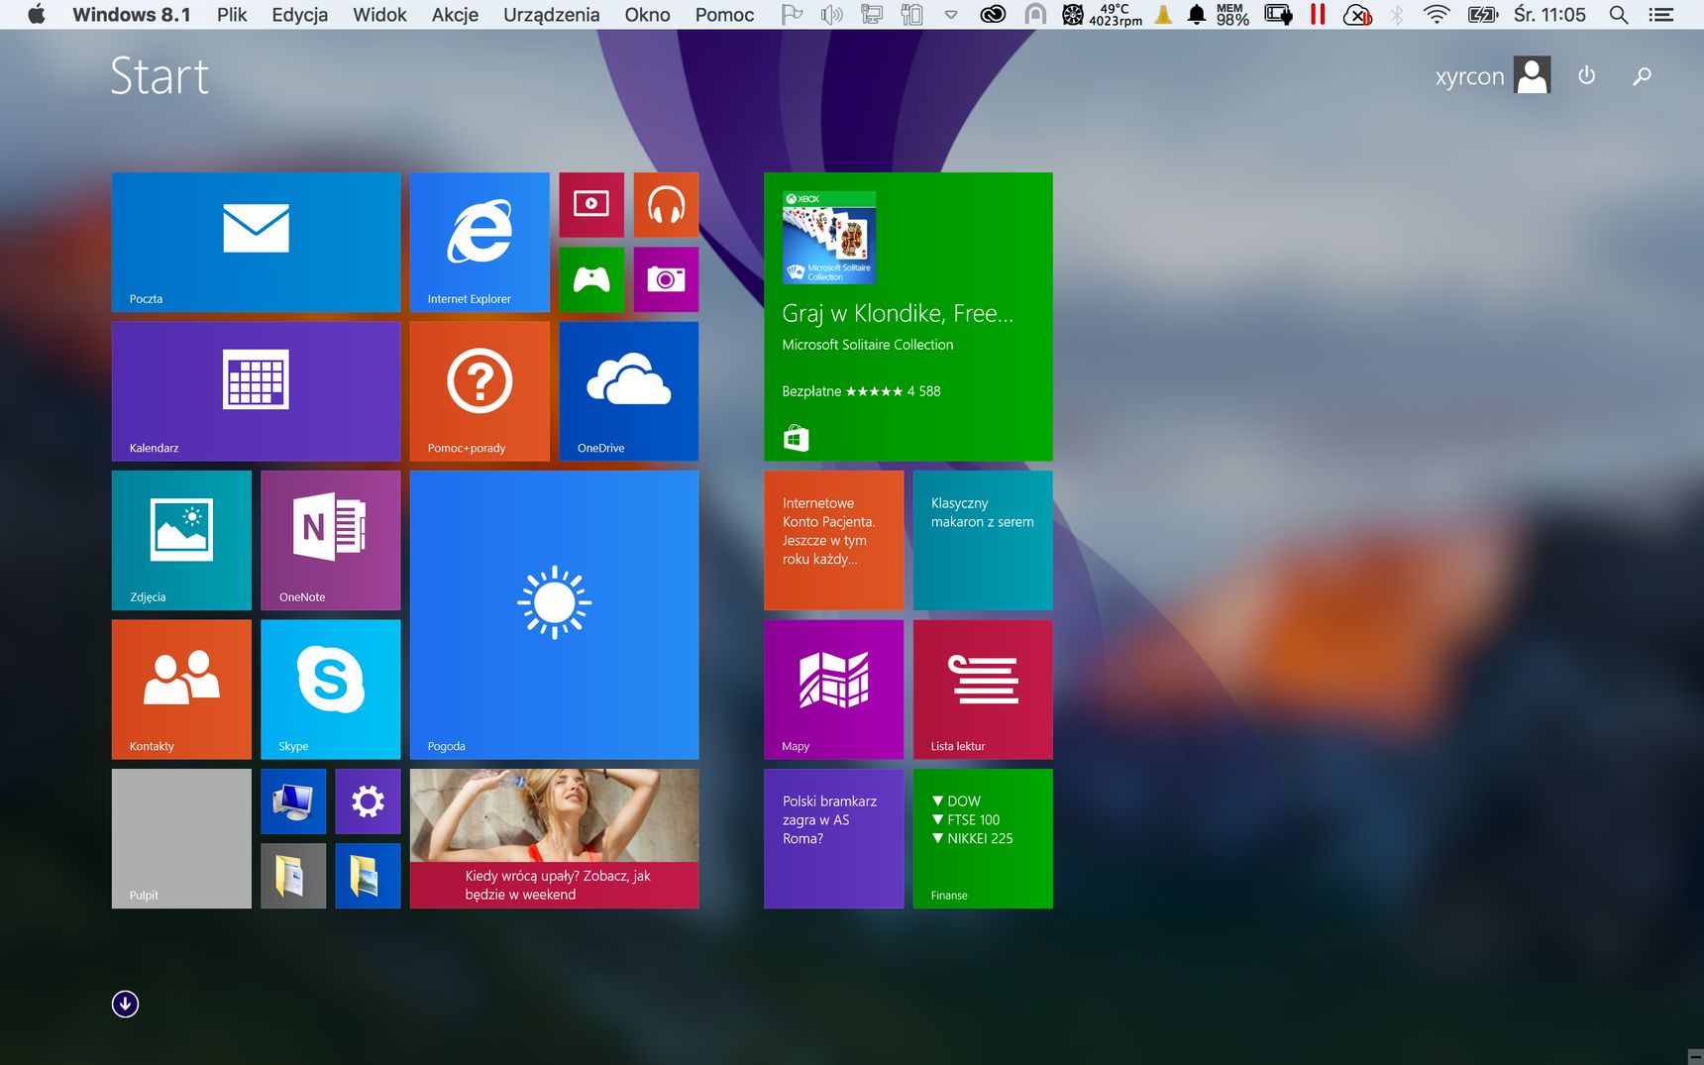Viewport: 1704px width, 1065px height.
Task: Open the Notification Center menu bar icon
Action: tap(1661, 15)
